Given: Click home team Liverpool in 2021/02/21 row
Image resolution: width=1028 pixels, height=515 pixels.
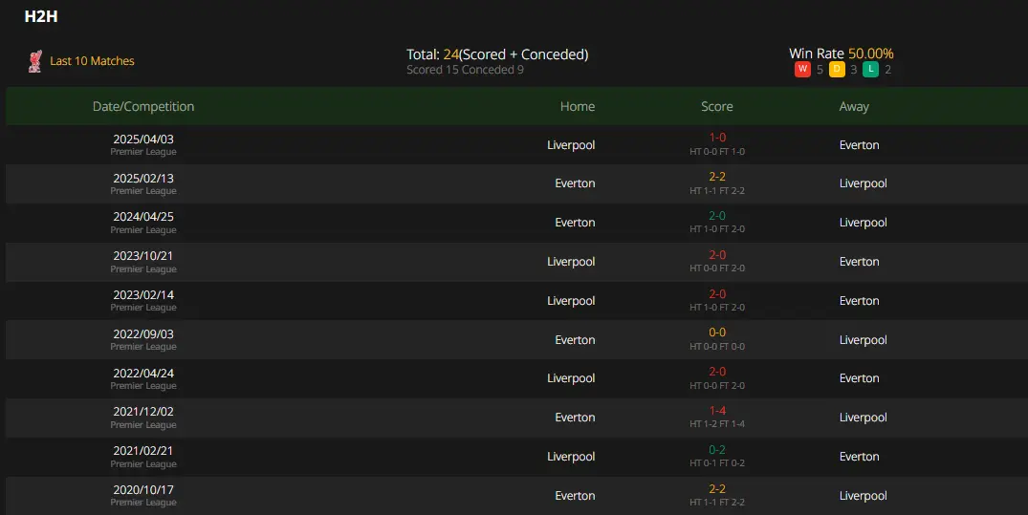Looking at the screenshot, I should [x=571, y=457].
